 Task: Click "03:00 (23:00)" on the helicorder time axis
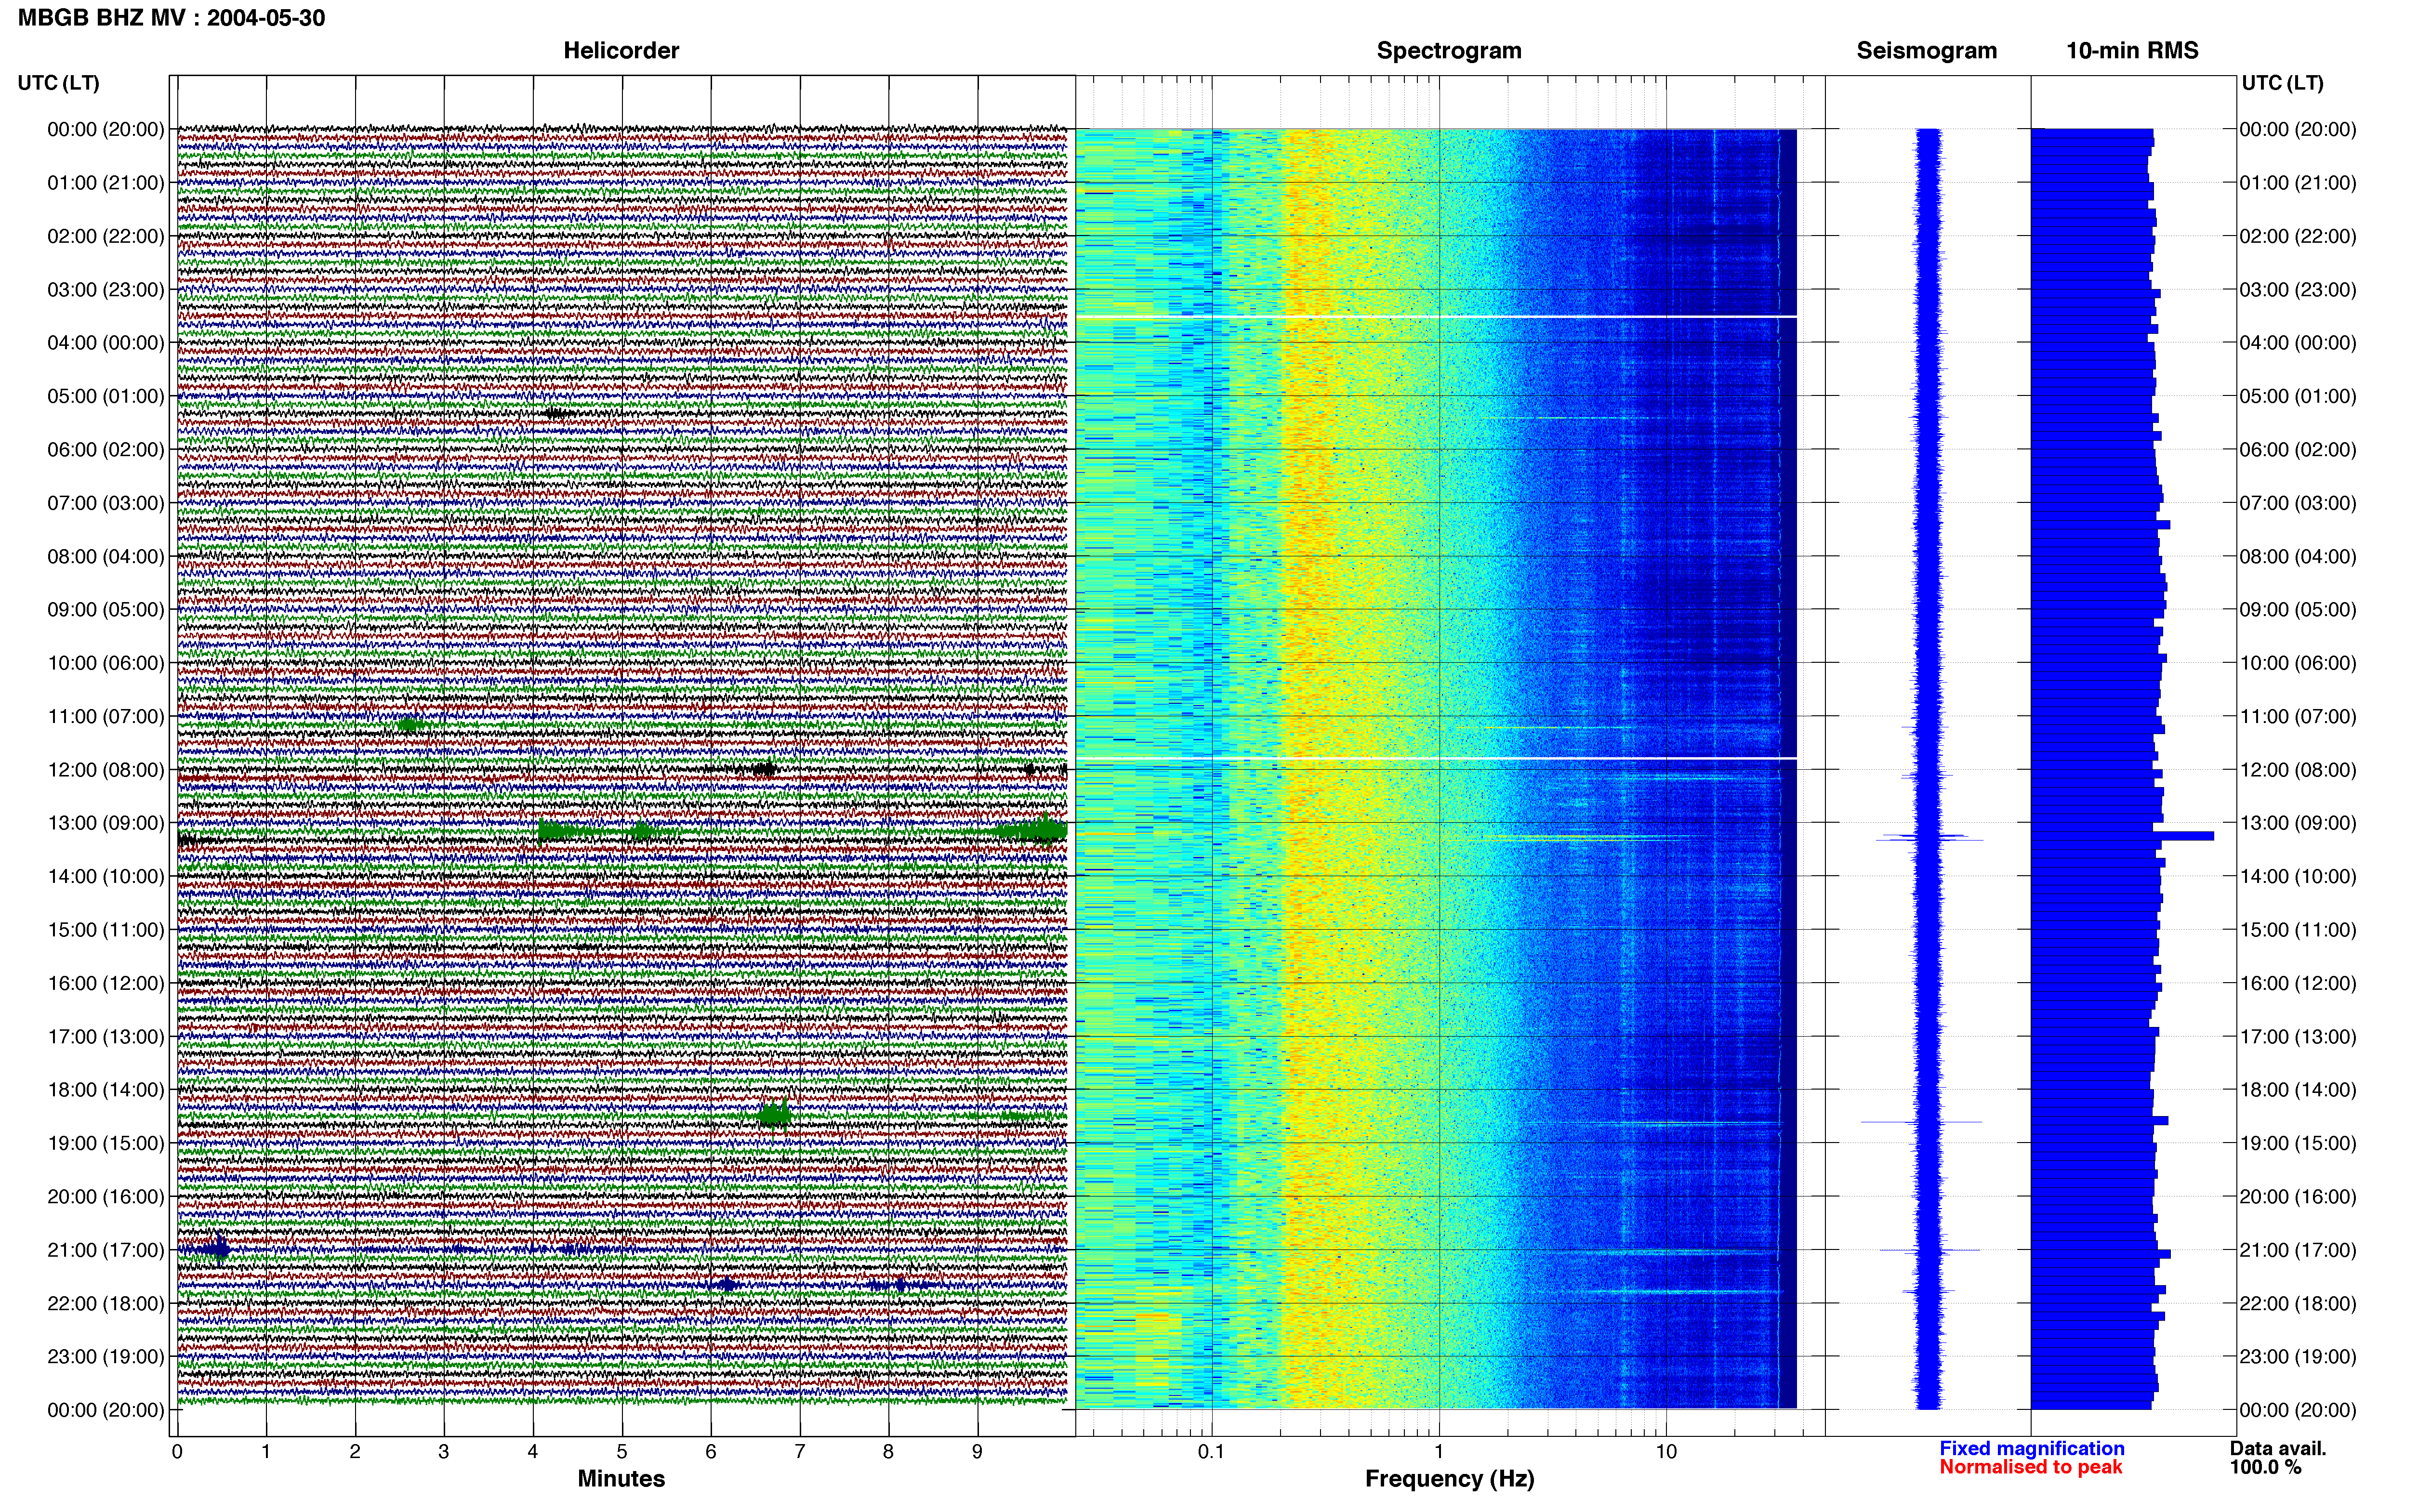tap(106, 290)
